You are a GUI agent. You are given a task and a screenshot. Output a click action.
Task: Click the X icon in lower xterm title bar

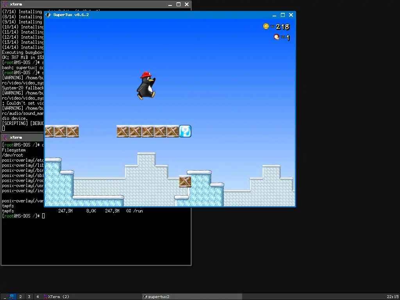(5, 137)
